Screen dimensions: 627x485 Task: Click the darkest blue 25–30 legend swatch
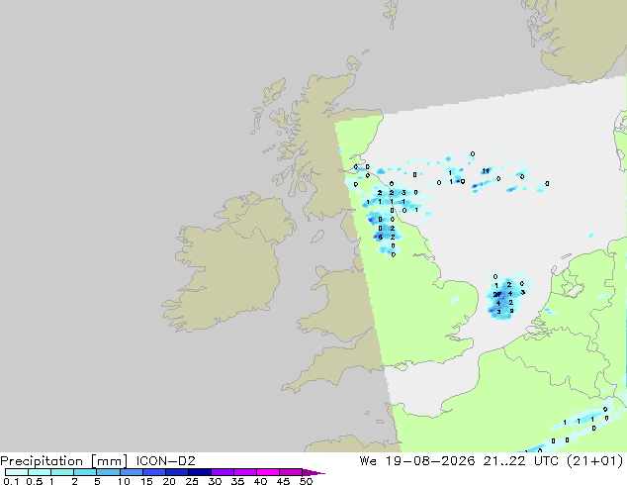[200, 472]
